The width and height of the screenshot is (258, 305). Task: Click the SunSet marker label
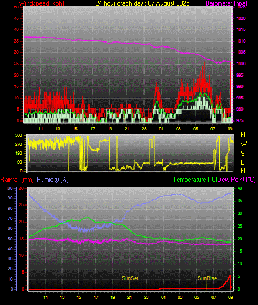tap(130, 278)
